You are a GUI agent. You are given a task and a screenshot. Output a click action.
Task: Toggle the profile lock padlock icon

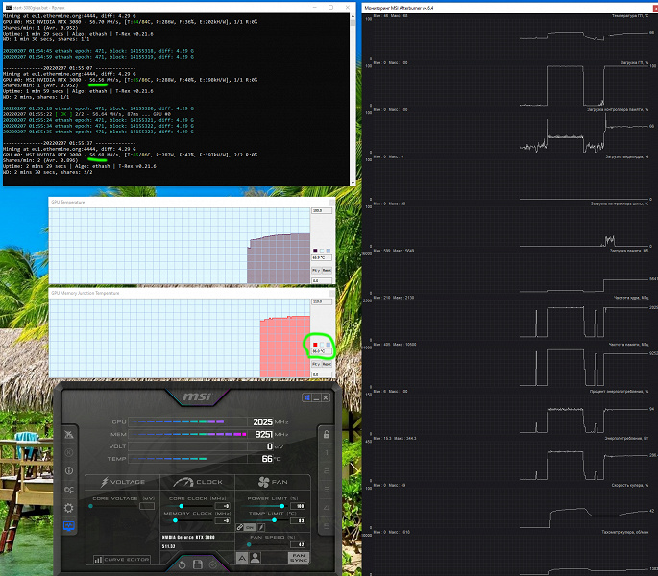326,434
